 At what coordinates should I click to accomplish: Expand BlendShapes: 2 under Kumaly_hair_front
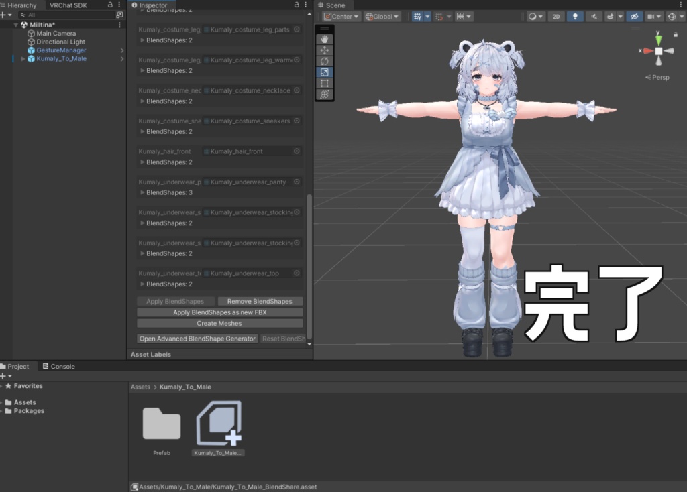tap(142, 162)
